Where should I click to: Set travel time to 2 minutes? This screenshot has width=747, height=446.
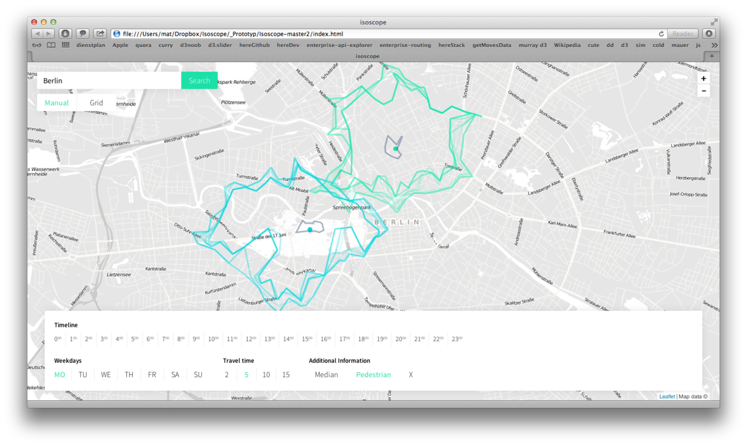pyautogui.click(x=227, y=375)
